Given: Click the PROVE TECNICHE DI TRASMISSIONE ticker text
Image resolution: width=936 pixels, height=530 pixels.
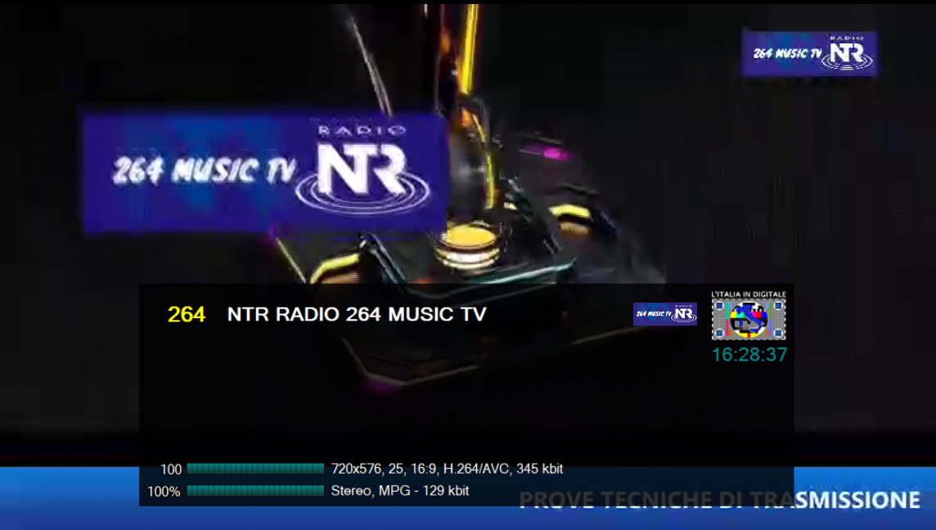Looking at the screenshot, I should pos(719,500).
